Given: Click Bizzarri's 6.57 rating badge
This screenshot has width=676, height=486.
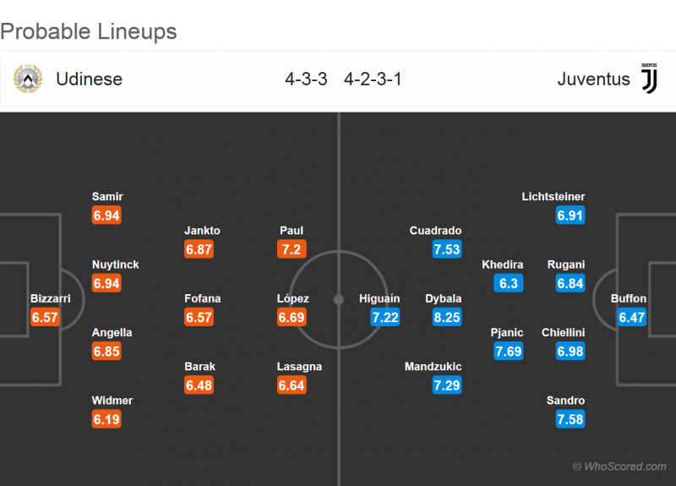Looking at the screenshot, I should click(45, 317).
